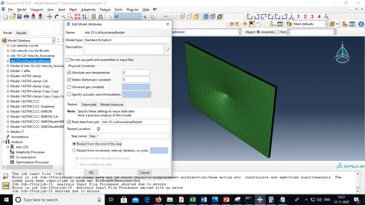This screenshot has width=365, height=205.
Task: Open the Mesh defaults dropdown
Action: (326, 24)
